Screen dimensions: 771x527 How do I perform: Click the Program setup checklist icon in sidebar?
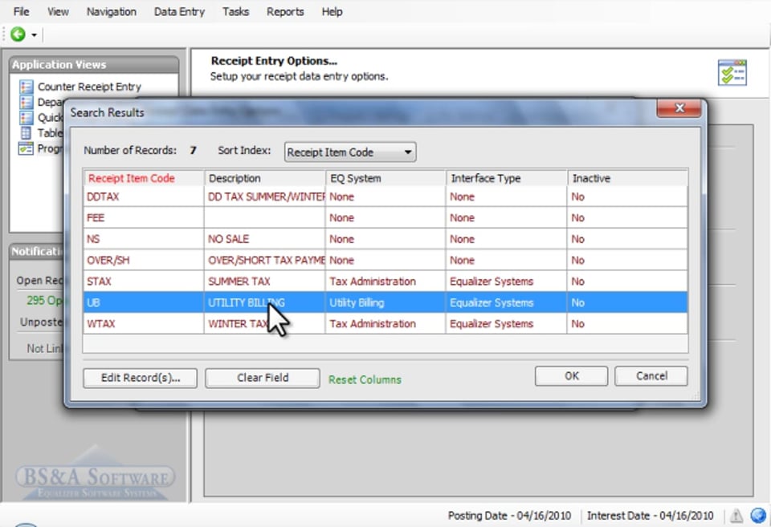coord(26,148)
